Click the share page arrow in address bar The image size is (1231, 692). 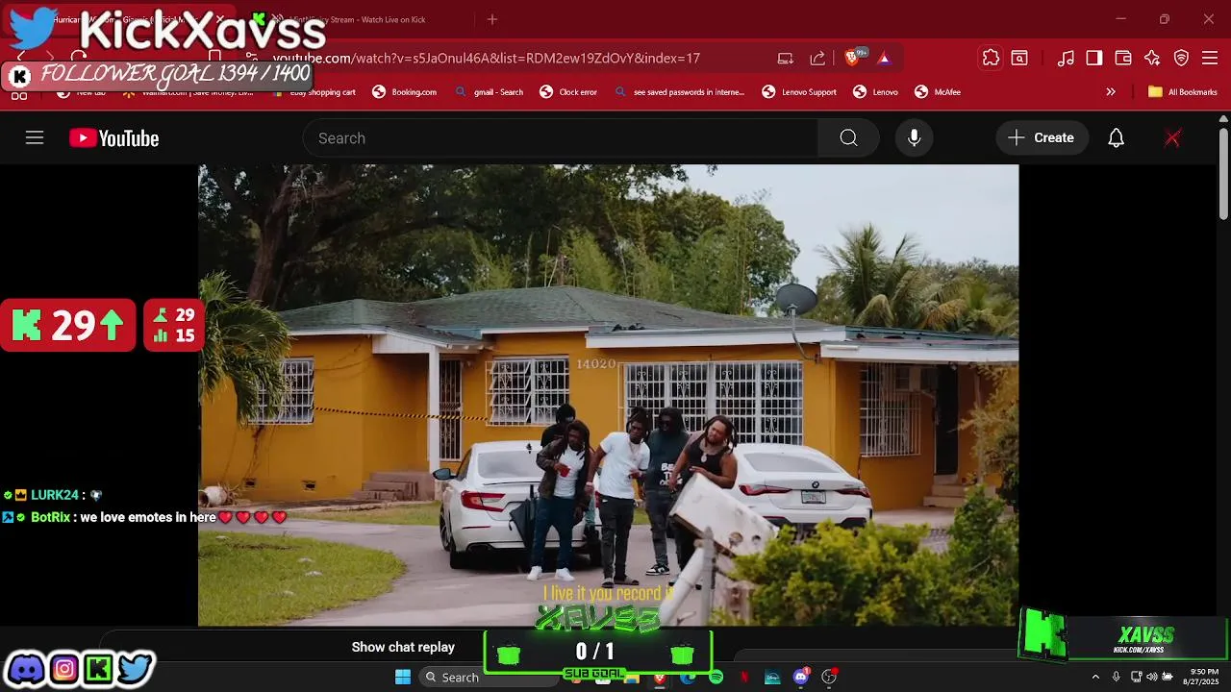click(x=817, y=58)
